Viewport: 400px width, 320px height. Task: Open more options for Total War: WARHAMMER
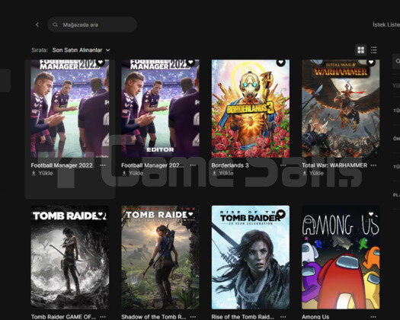(x=373, y=165)
